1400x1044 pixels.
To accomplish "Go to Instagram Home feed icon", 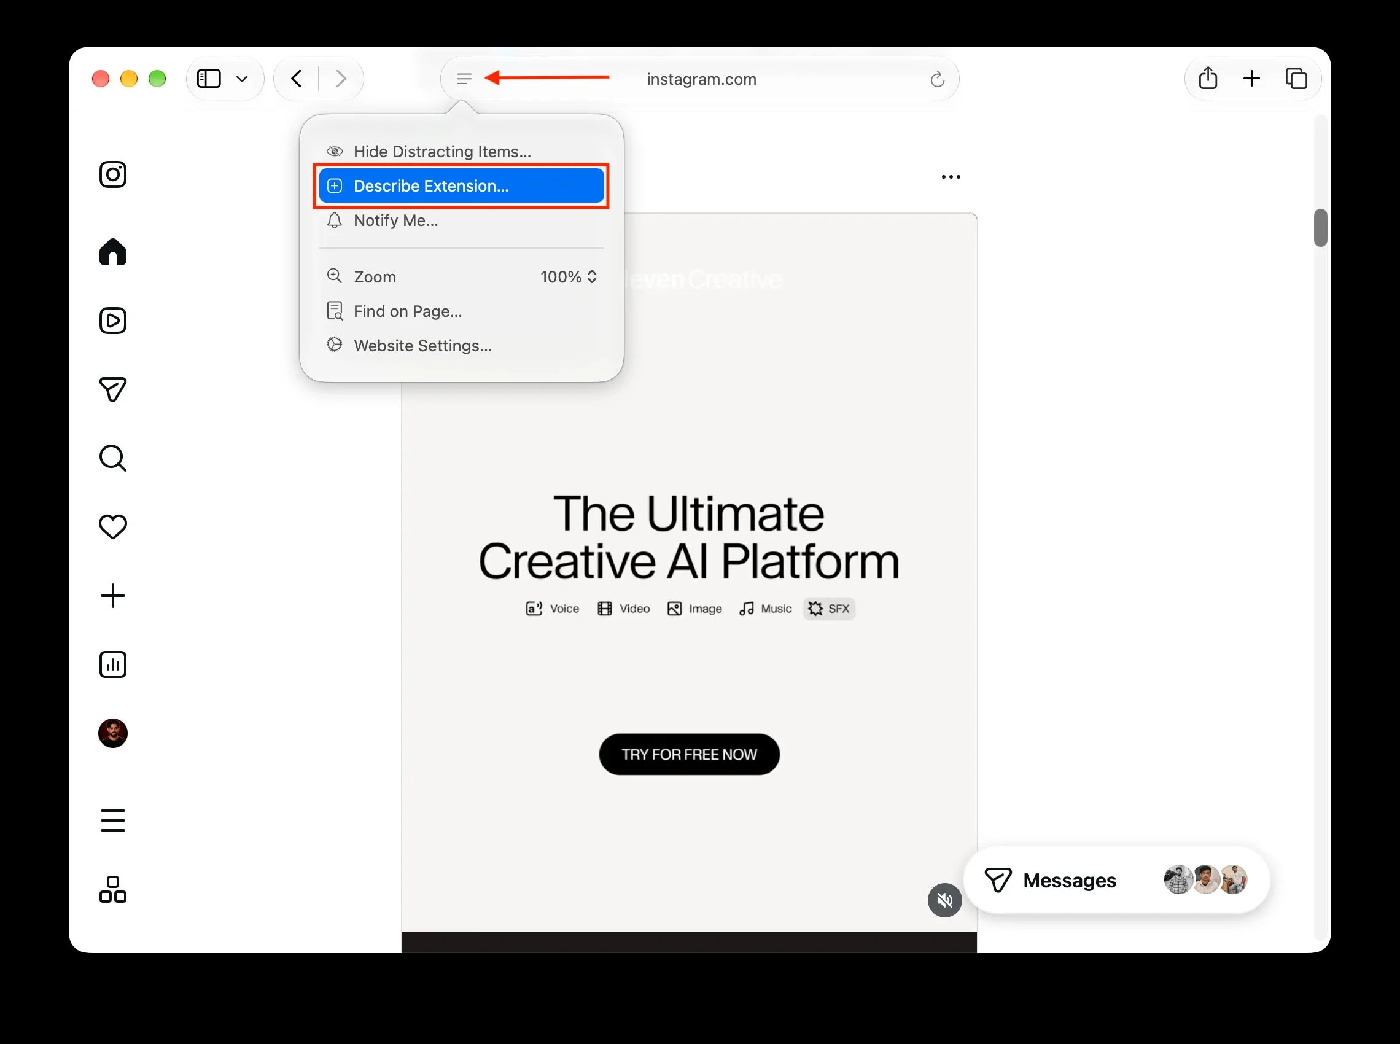I will 113,252.
